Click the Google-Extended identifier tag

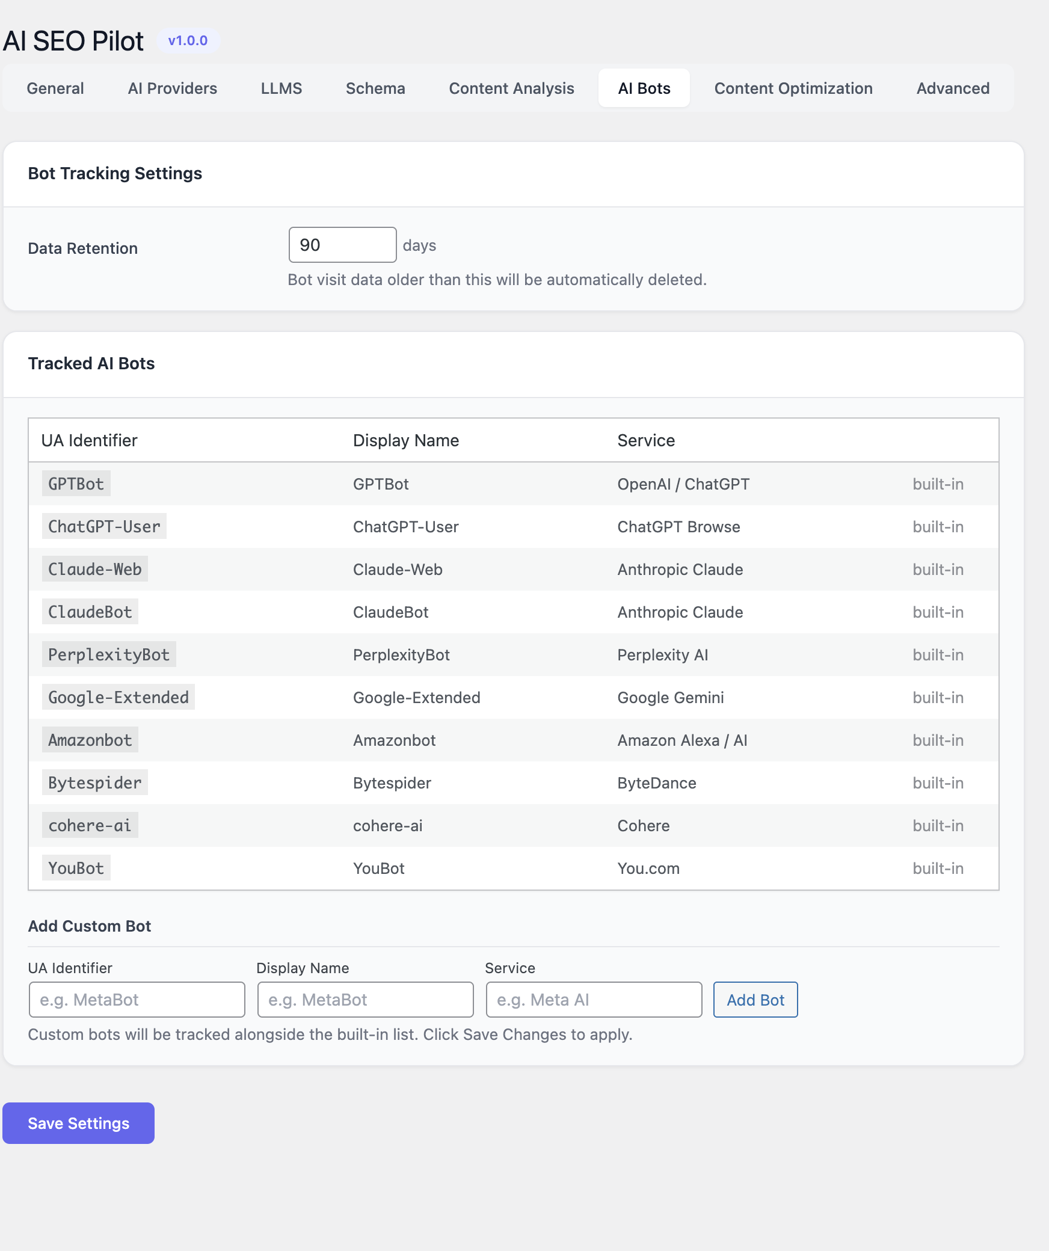118,697
